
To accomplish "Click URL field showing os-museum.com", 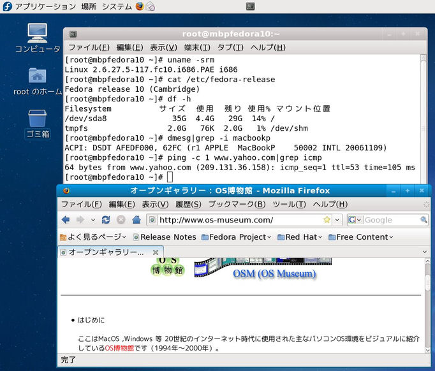I will (240, 220).
